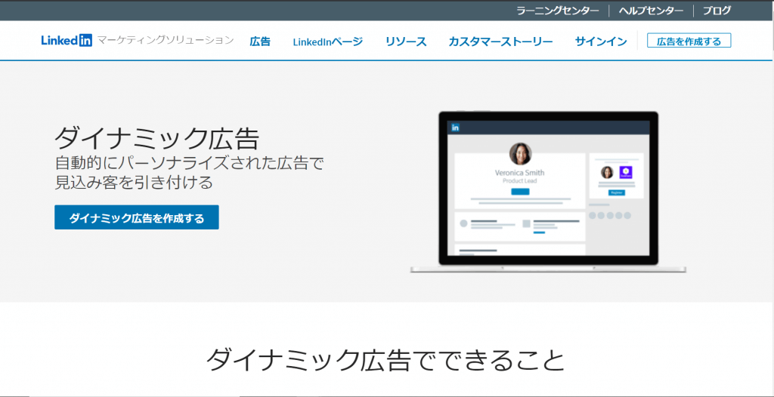This screenshot has height=397, width=774.
Task: Open the リソース navigation menu
Action: (x=406, y=42)
